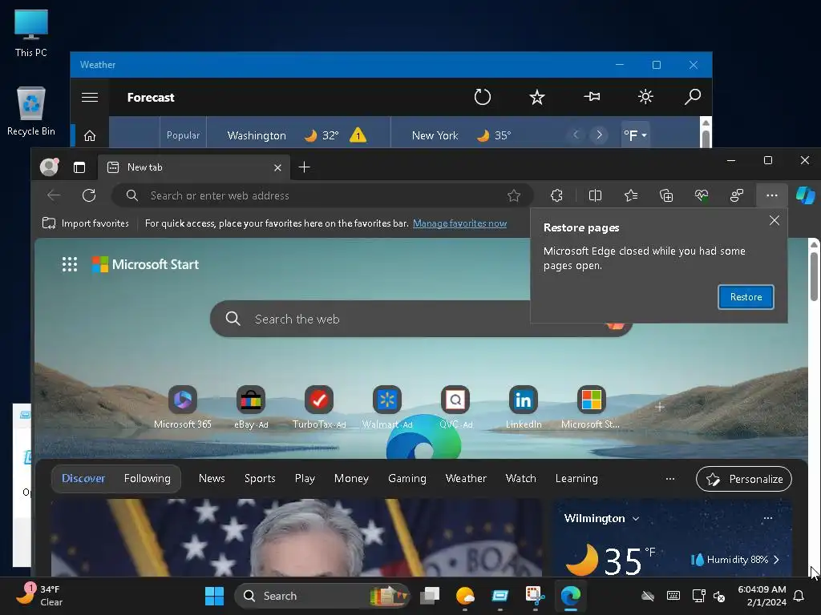Close the New tab tab
This screenshot has width=821, height=615.
[x=277, y=168]
